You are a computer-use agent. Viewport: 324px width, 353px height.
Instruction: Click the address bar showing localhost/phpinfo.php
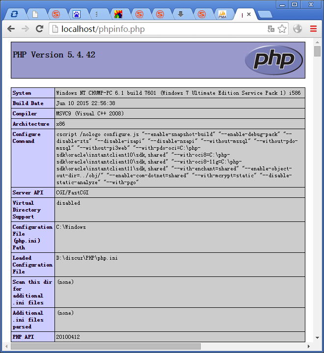tap(157, 29)
